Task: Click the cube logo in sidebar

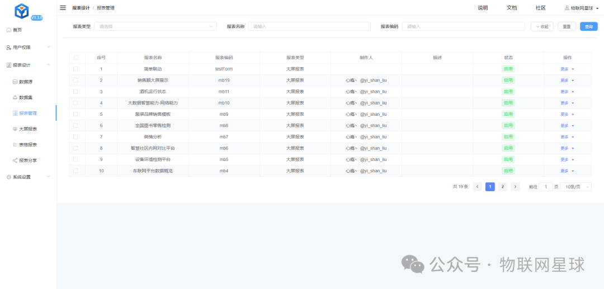Action: pos(22,11)
